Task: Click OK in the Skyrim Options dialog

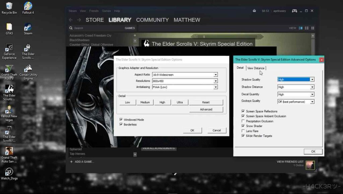Action: [192, 131]
